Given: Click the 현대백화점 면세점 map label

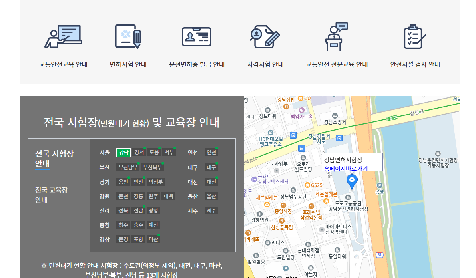Looking at the screenshot, I should pyautogui.click(x=308, y=253).
